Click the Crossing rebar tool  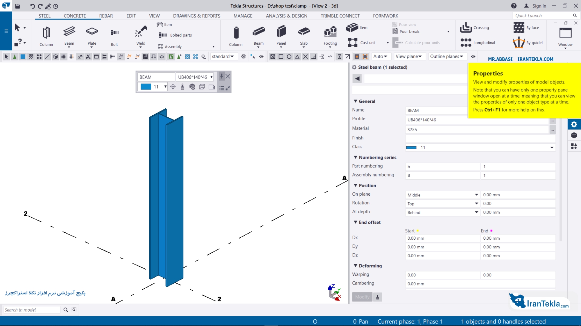475,28
